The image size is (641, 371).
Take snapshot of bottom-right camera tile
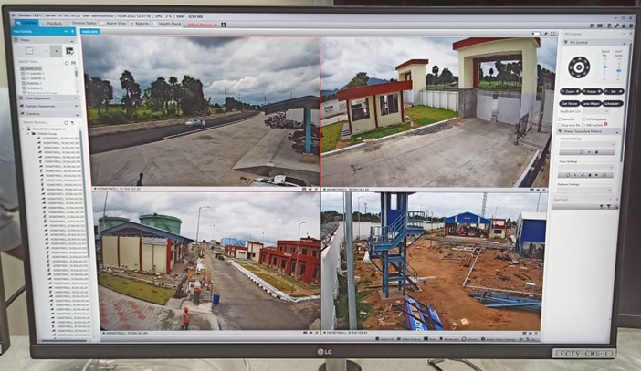pyautogui.click(x=524, y=333)
